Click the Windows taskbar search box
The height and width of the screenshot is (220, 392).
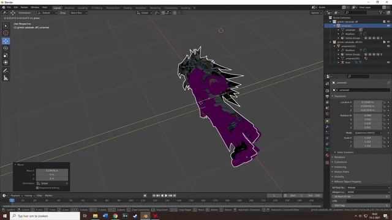45,216
